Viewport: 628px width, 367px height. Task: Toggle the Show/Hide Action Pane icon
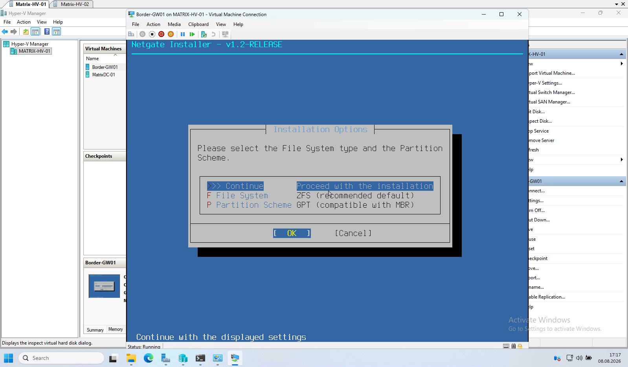(x=57, y=31)
